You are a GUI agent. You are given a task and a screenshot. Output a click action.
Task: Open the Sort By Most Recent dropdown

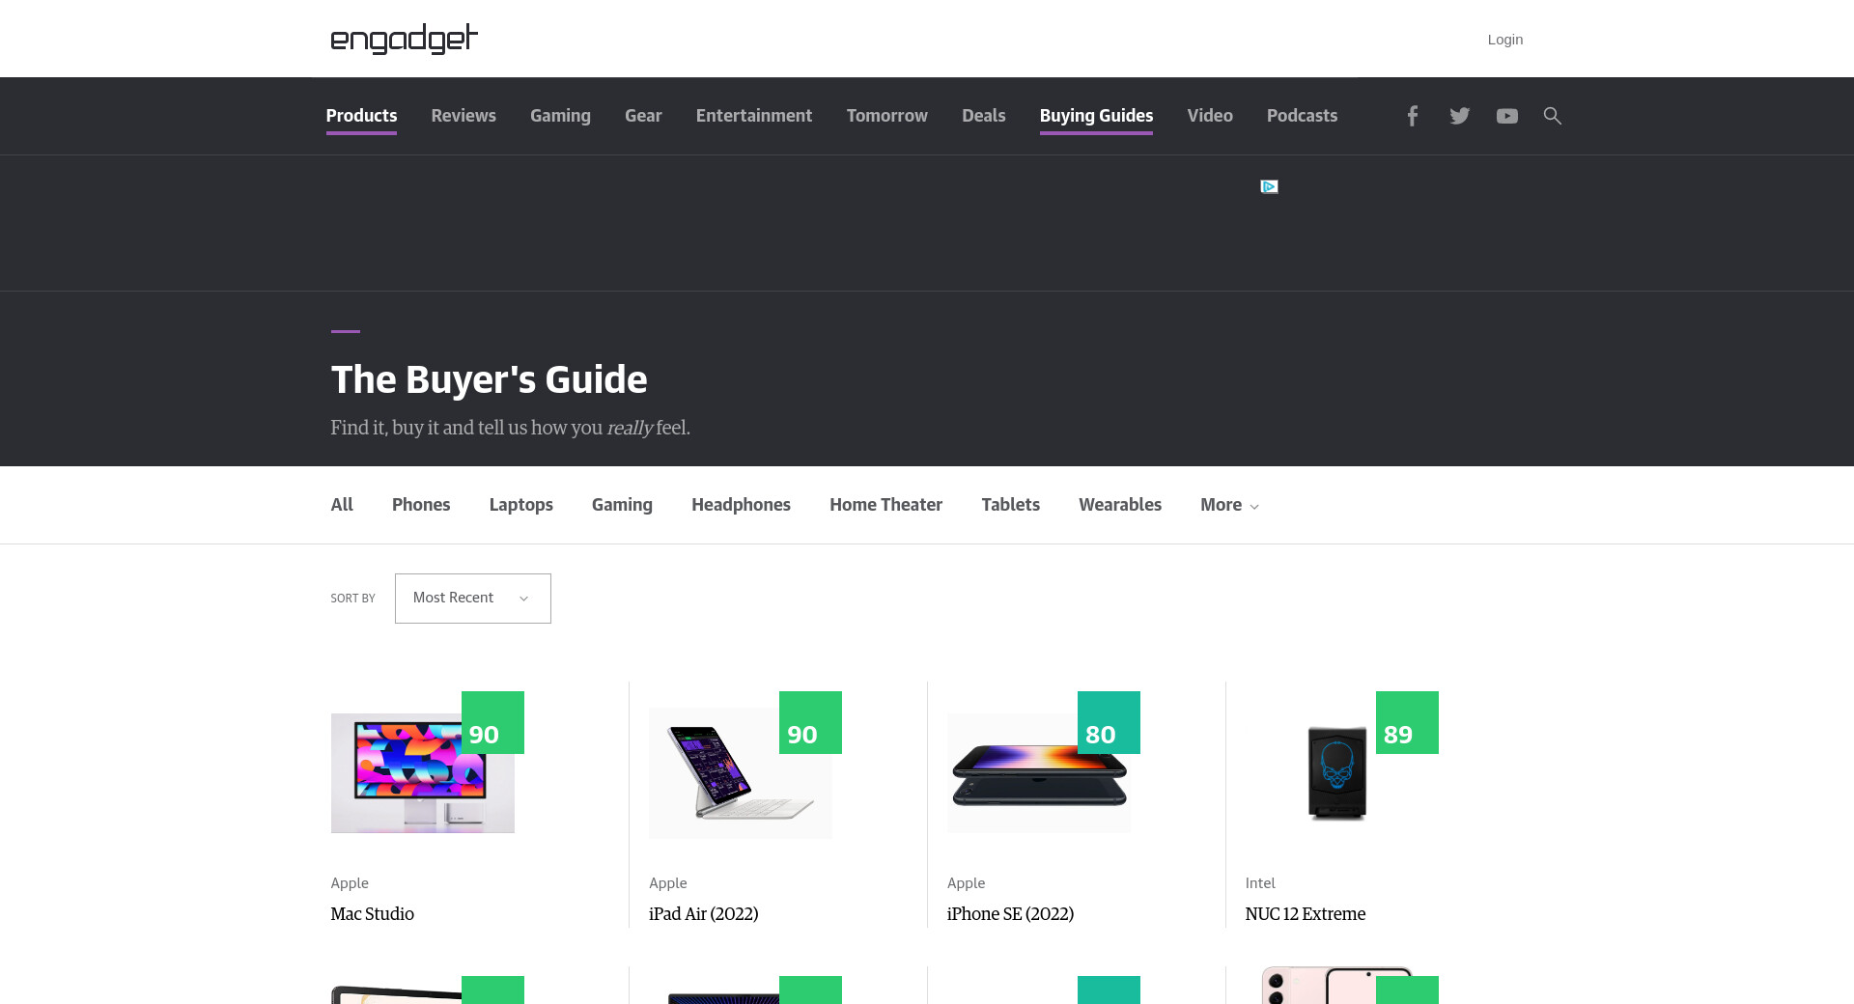tap(472, 599)
